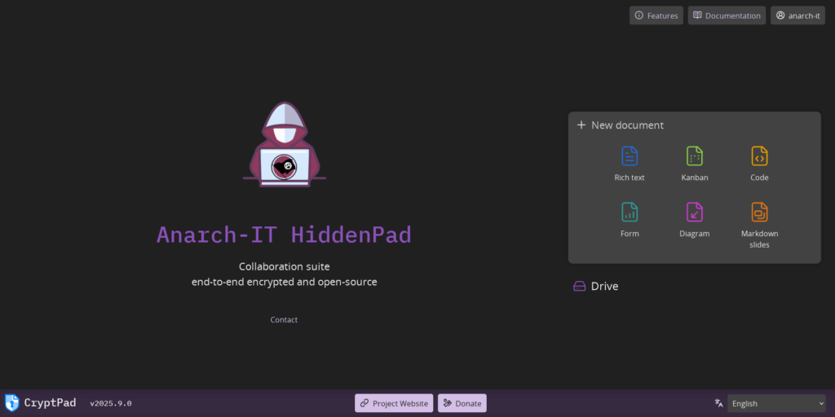Follow the Contact link
The height and width of the screenshot is (417, 835).
284,320
